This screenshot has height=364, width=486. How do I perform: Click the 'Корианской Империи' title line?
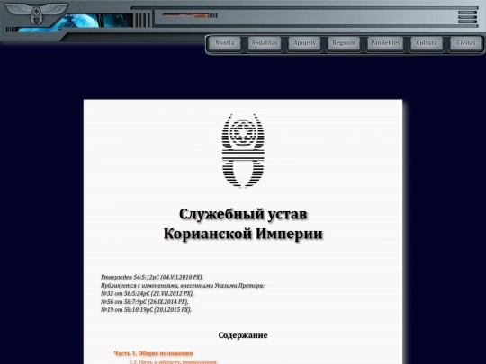[x=243, y=234]
